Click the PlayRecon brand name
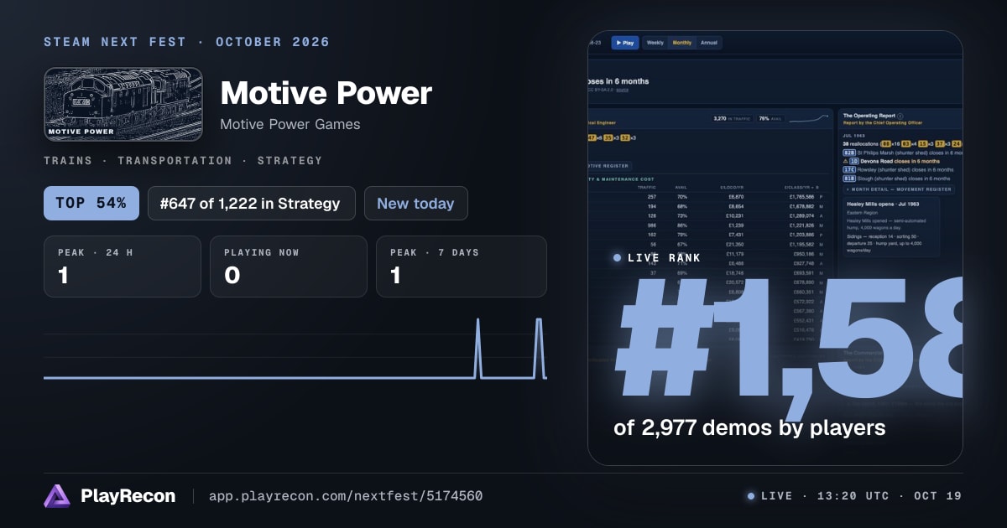This screenshot has height=528, width=1007. (x=128, y=496)
